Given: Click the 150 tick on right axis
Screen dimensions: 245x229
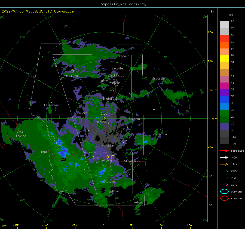Looking at the screenshot, I should 210,32.
